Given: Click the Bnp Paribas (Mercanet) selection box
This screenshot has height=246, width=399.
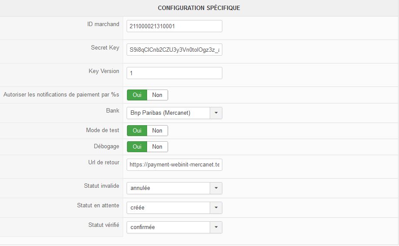Looking at the screenshot, I should (168, 113).
